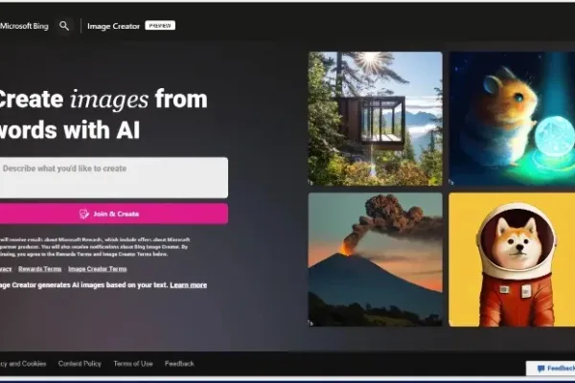Screen dimensions: 575x383
Task: Open the astronaut Shiba dog image
Action: (x=512, y=259)
